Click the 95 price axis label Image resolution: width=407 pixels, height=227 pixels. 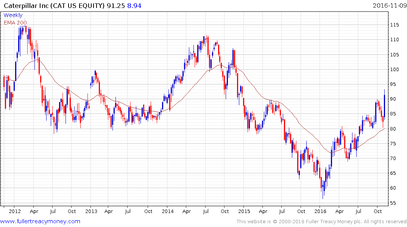pos(393,84)
